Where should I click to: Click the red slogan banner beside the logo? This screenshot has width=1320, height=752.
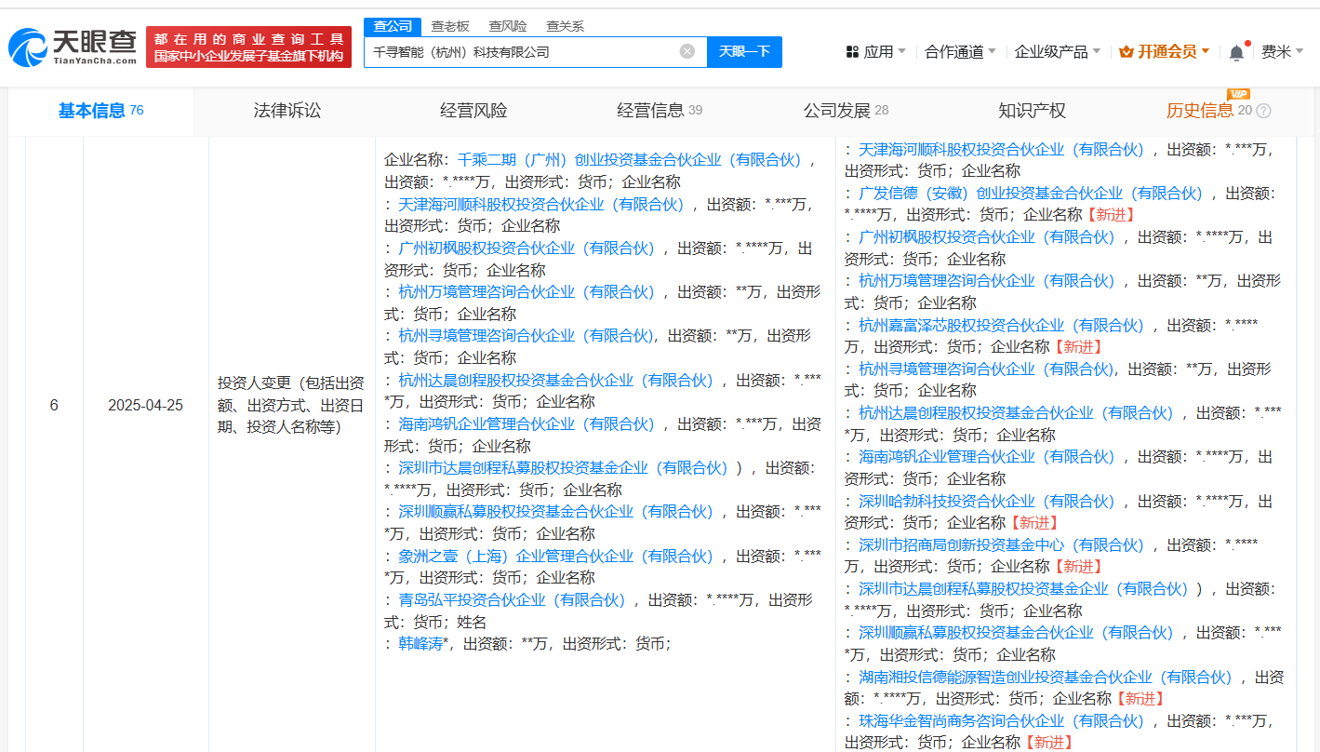[x=248, y=47]
